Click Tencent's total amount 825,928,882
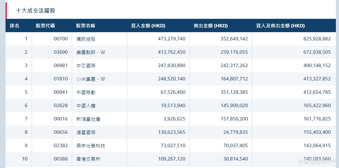Image resolution: width=339 pixels, height=168 pixels. (x=317, y=39)
